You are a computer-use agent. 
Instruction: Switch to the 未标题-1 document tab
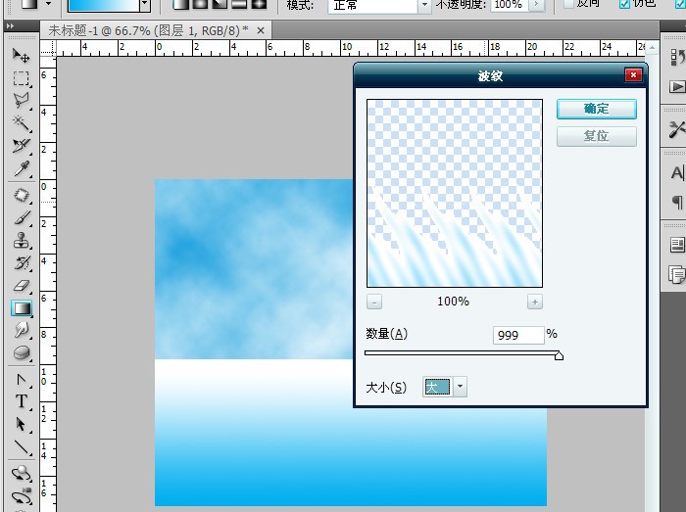pos(147,30)
